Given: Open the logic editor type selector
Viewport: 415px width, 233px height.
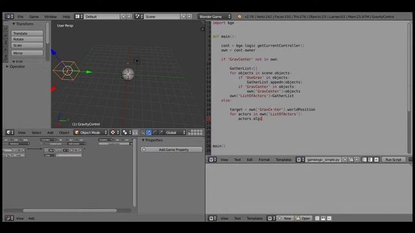Looking at the screenshot, I should coord(9,218).
